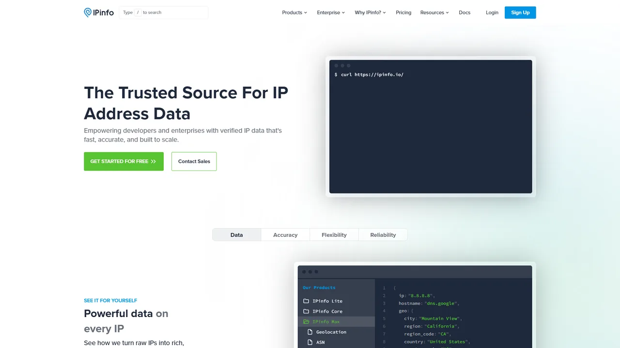The image size is (620, 348).
Task: Click the IPinfo logo
Action: click(99, 13)
